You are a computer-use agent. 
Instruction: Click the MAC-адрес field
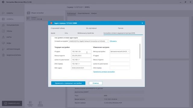click(81, 68)
